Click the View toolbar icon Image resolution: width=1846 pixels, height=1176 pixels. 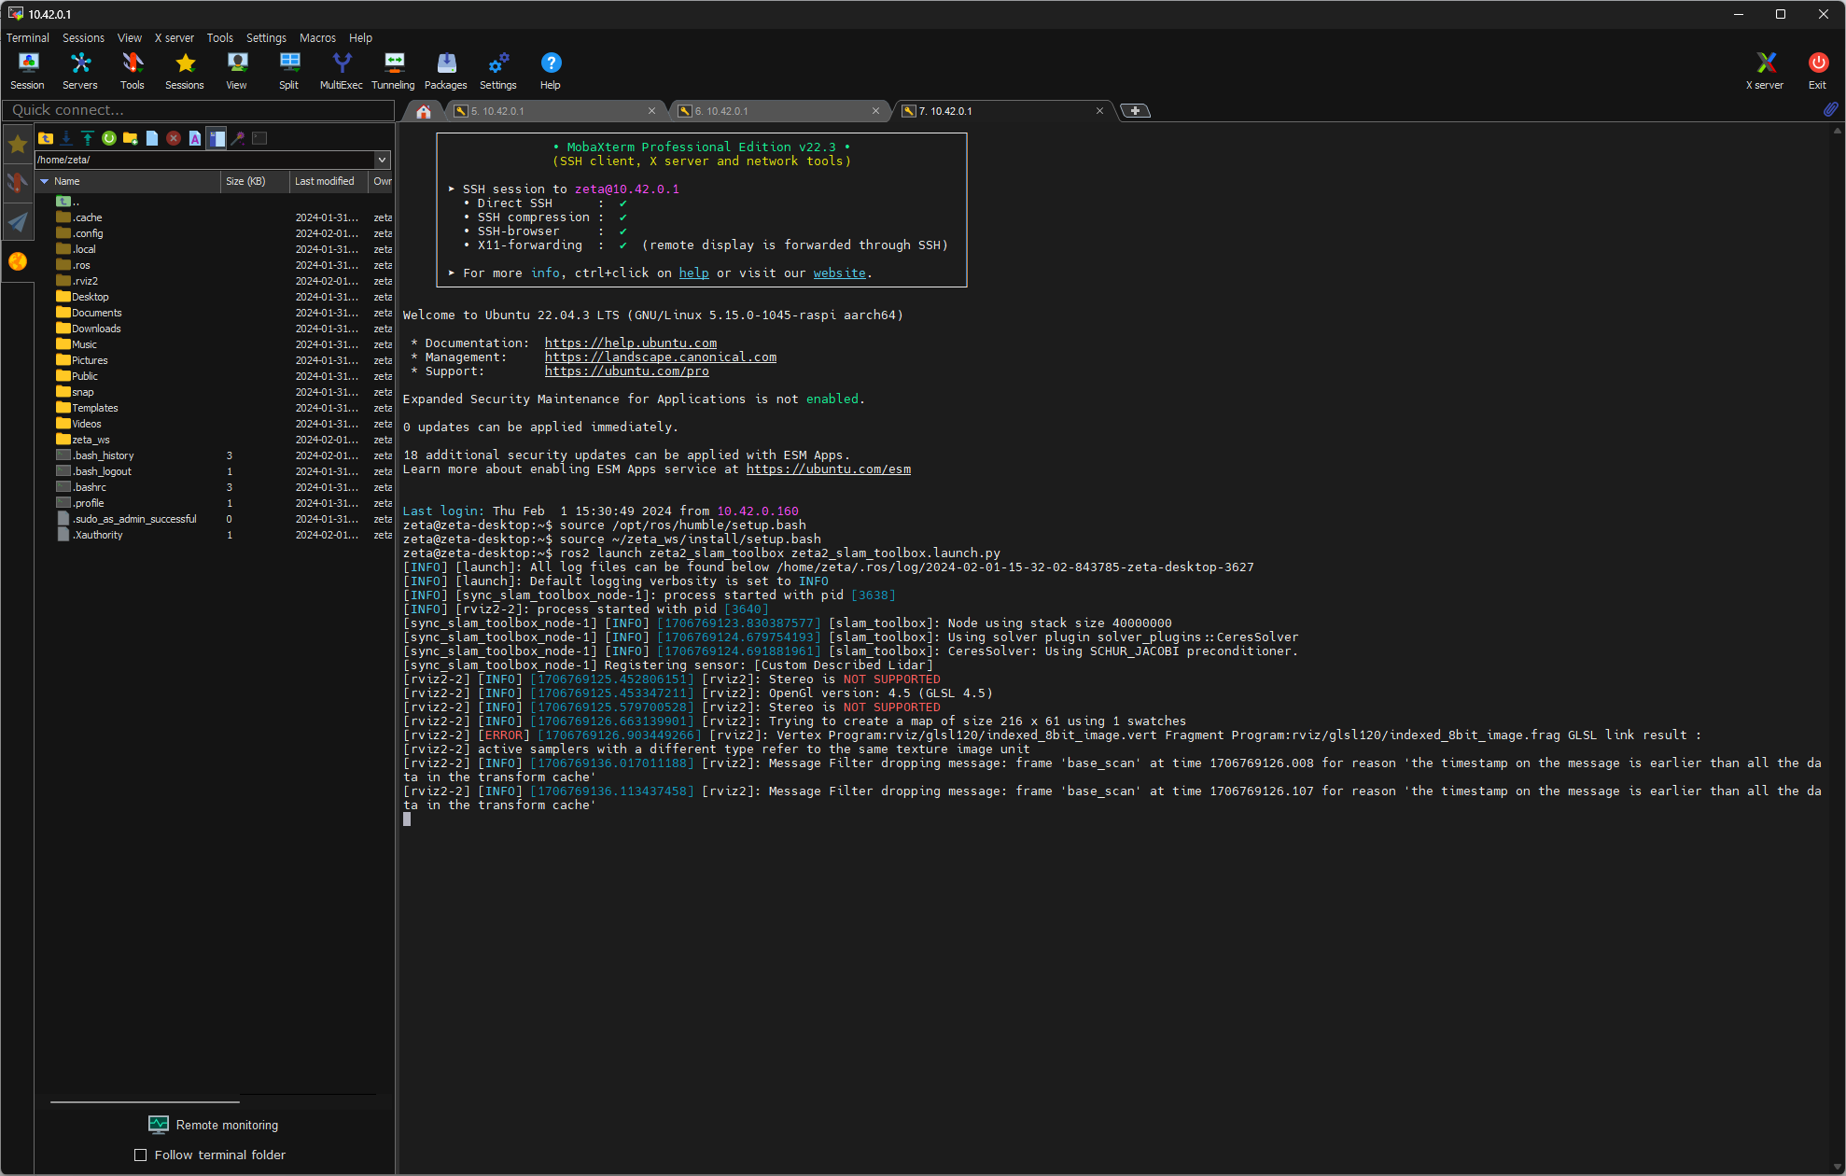point(237,71)
